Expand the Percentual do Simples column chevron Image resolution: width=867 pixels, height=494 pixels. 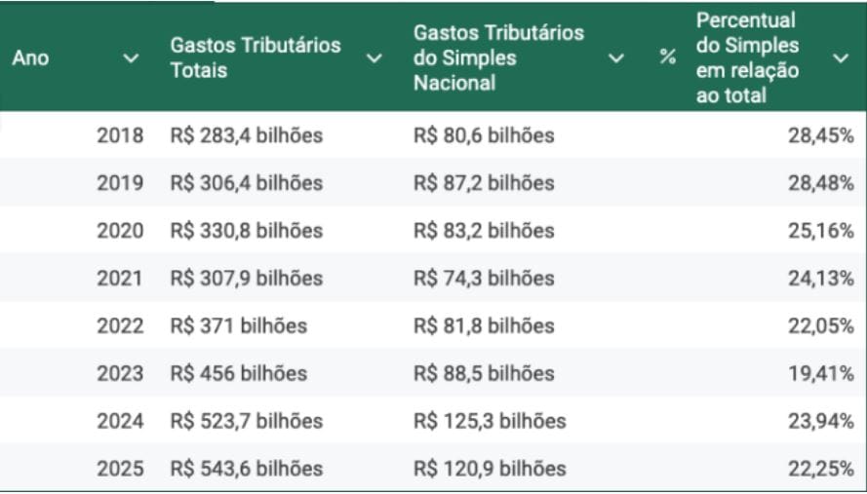(x=841, y=58)
